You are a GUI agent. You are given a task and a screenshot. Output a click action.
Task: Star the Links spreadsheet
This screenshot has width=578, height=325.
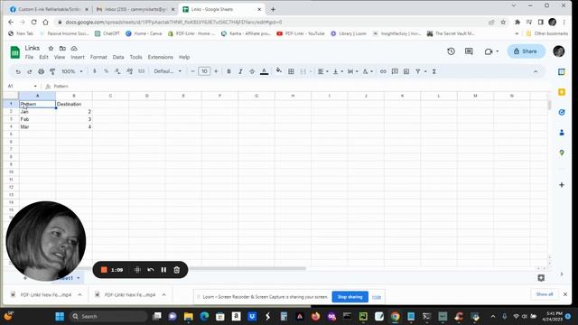point(51,48)
